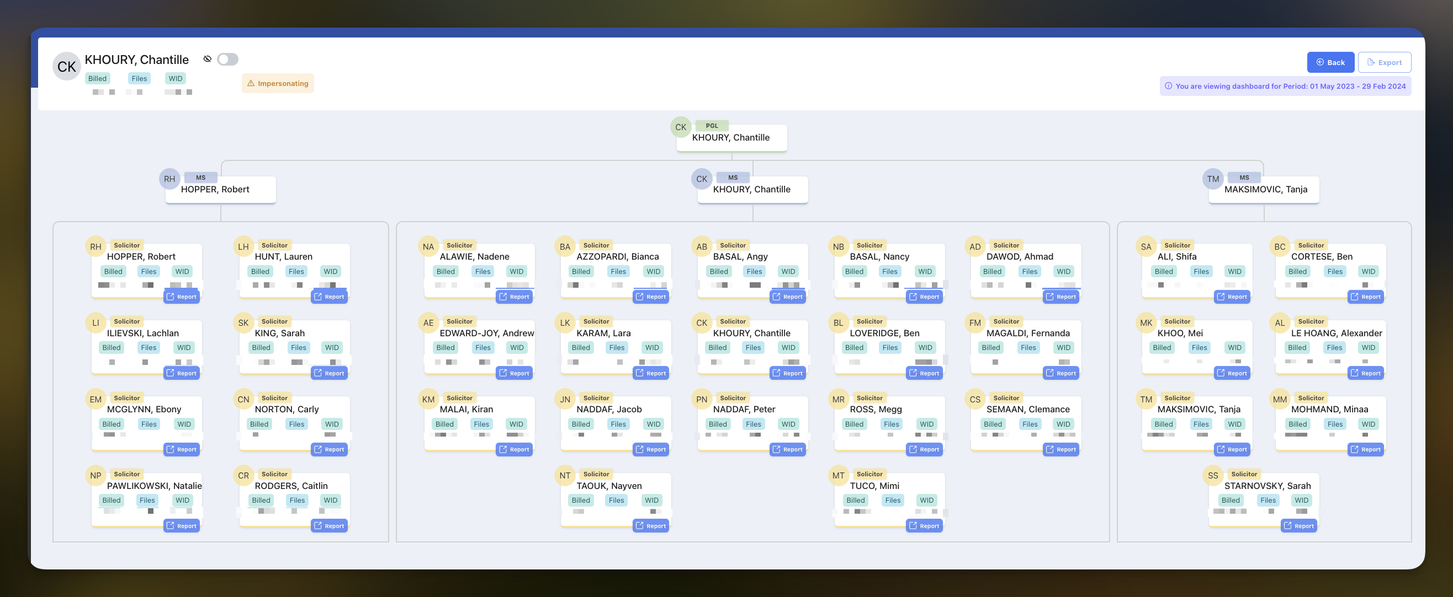Open Report for TAOUK, Nayven

click(x=651, y=526)
